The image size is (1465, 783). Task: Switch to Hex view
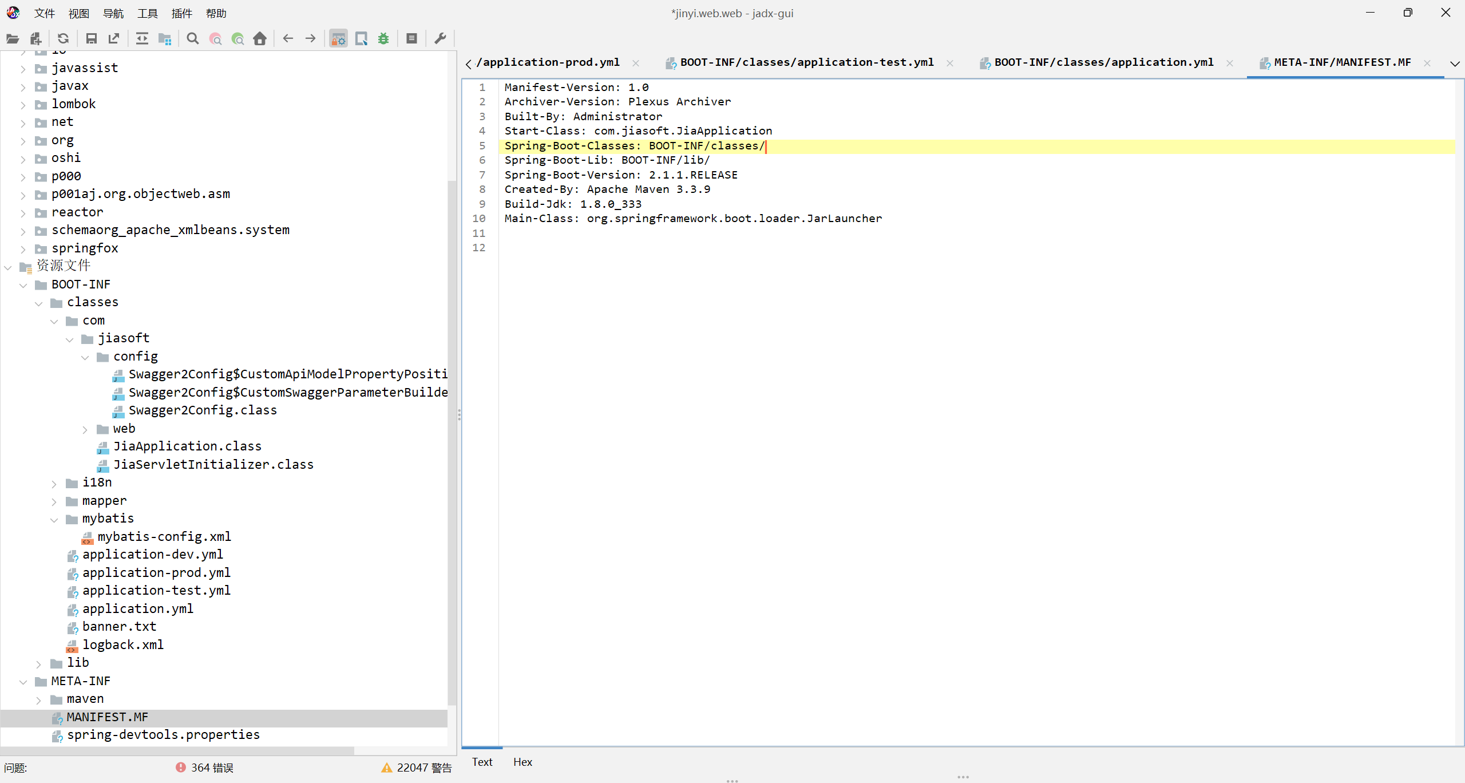[522, 762]
